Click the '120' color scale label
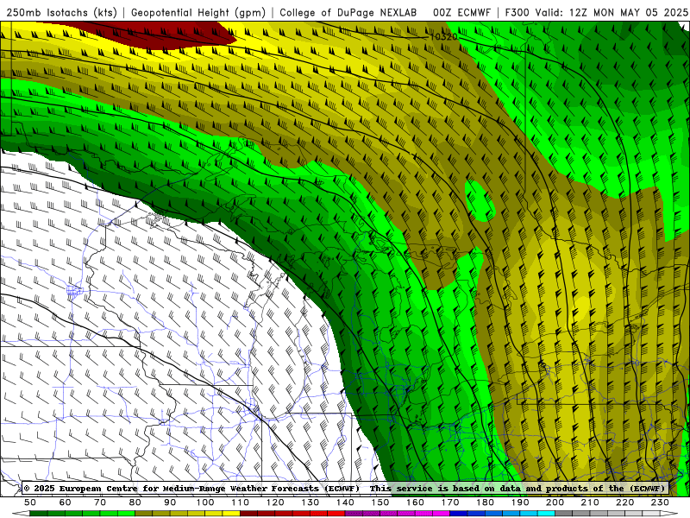Screen dimensions: 690x518 (275, 502)
